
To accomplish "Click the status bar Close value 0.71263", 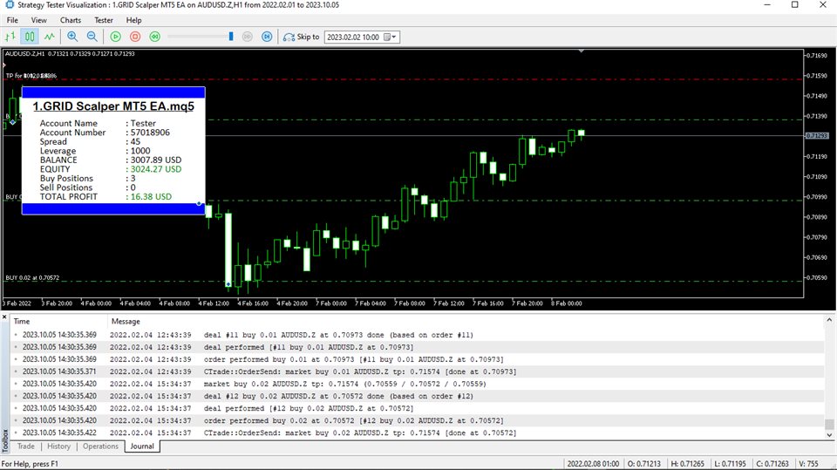I will (772, 464).
